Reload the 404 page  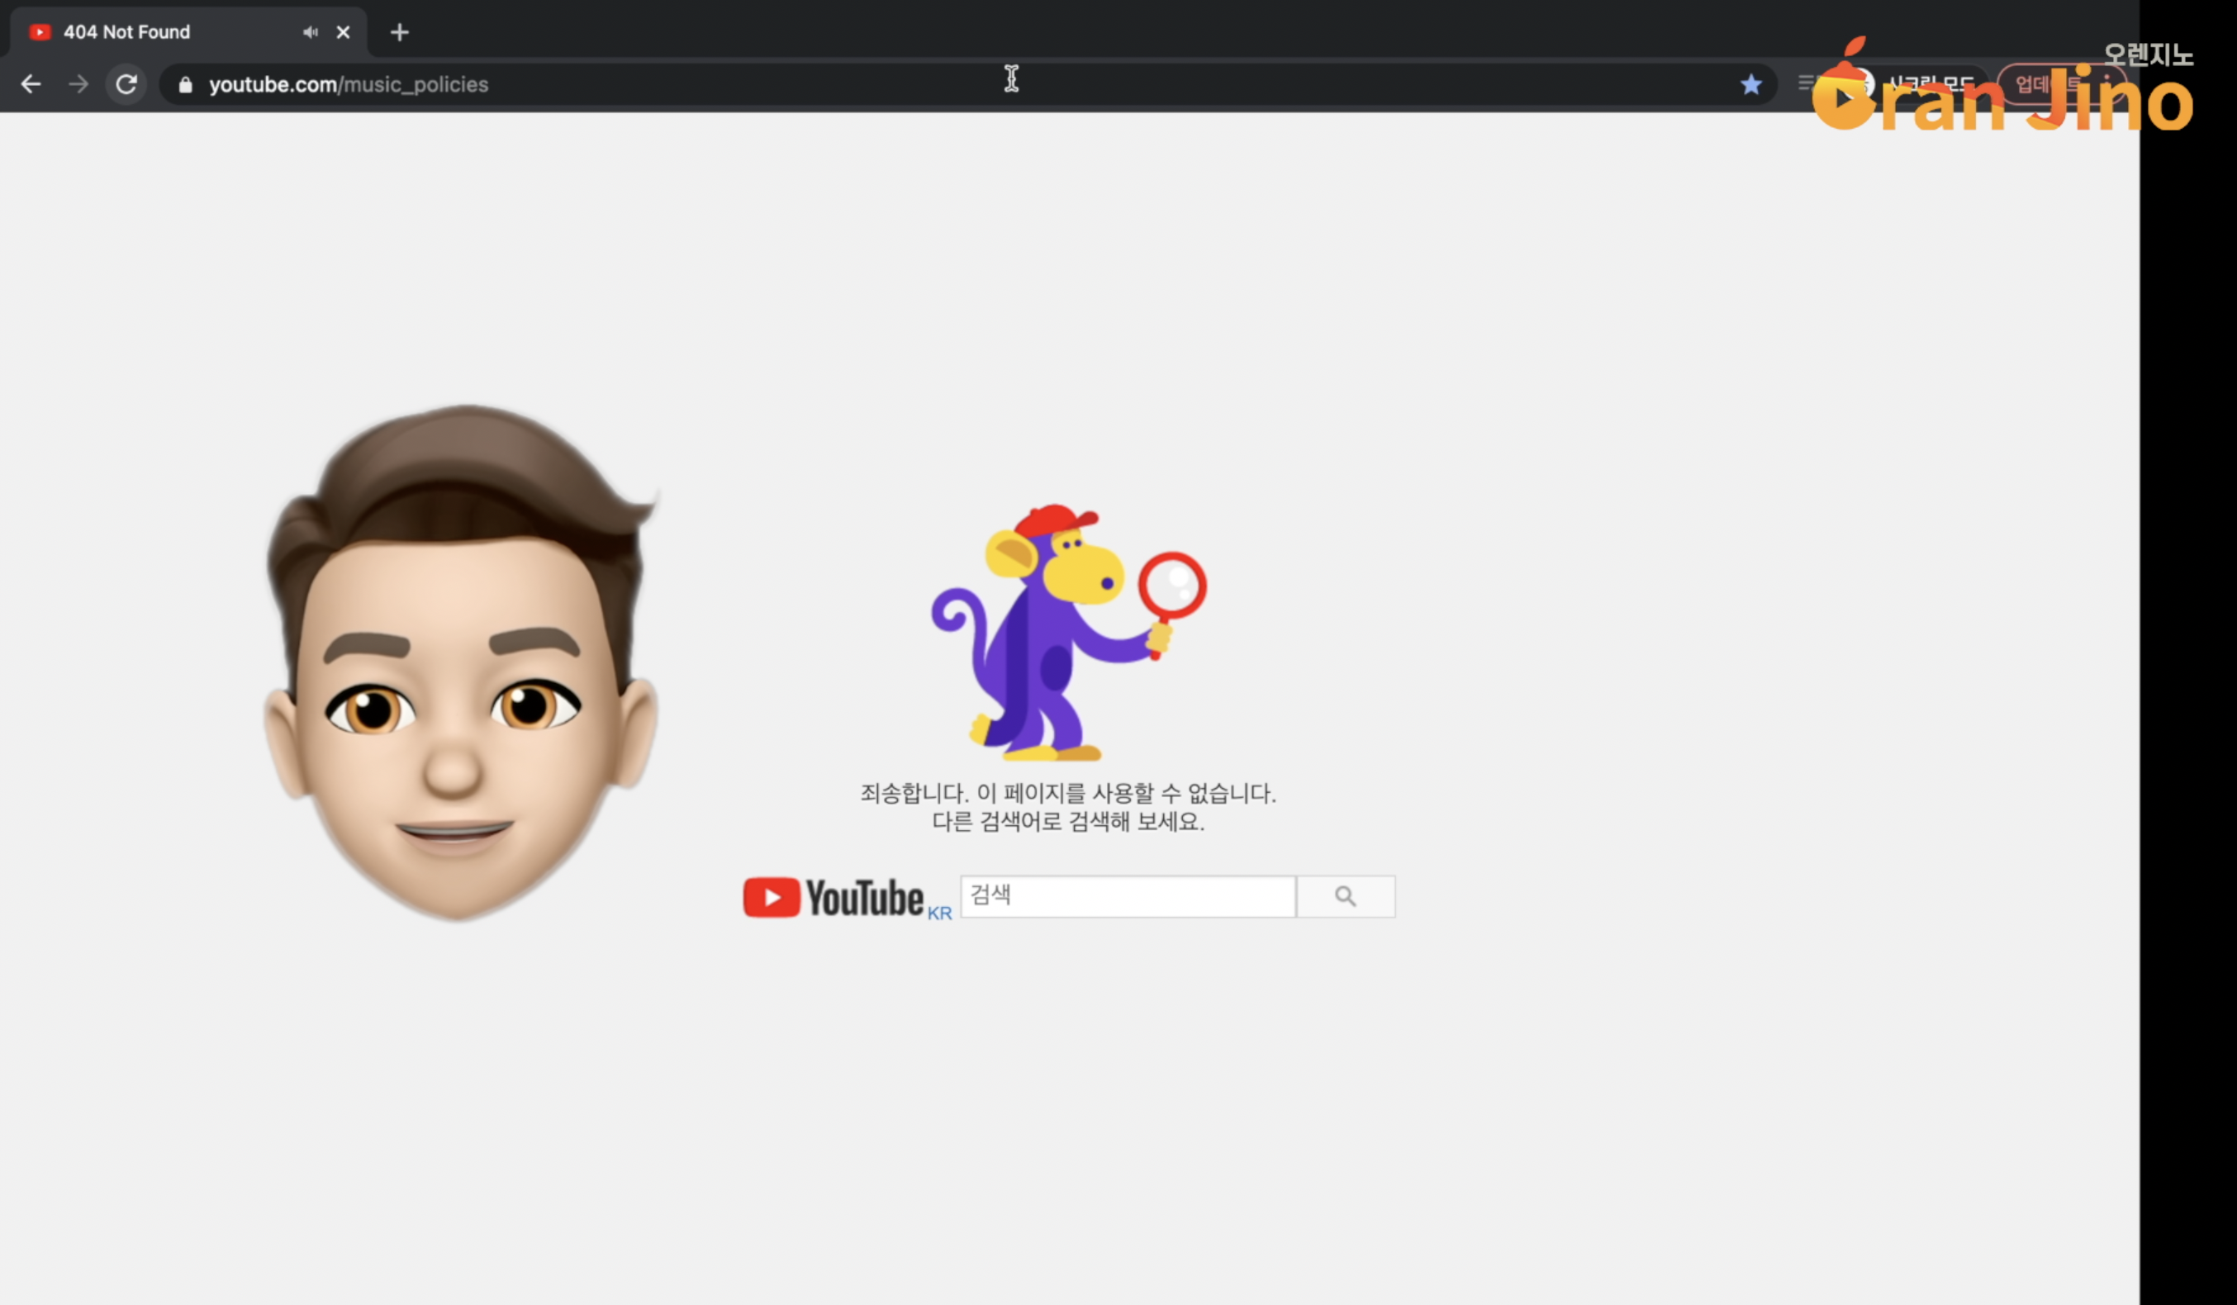click(x=126, y=84)
